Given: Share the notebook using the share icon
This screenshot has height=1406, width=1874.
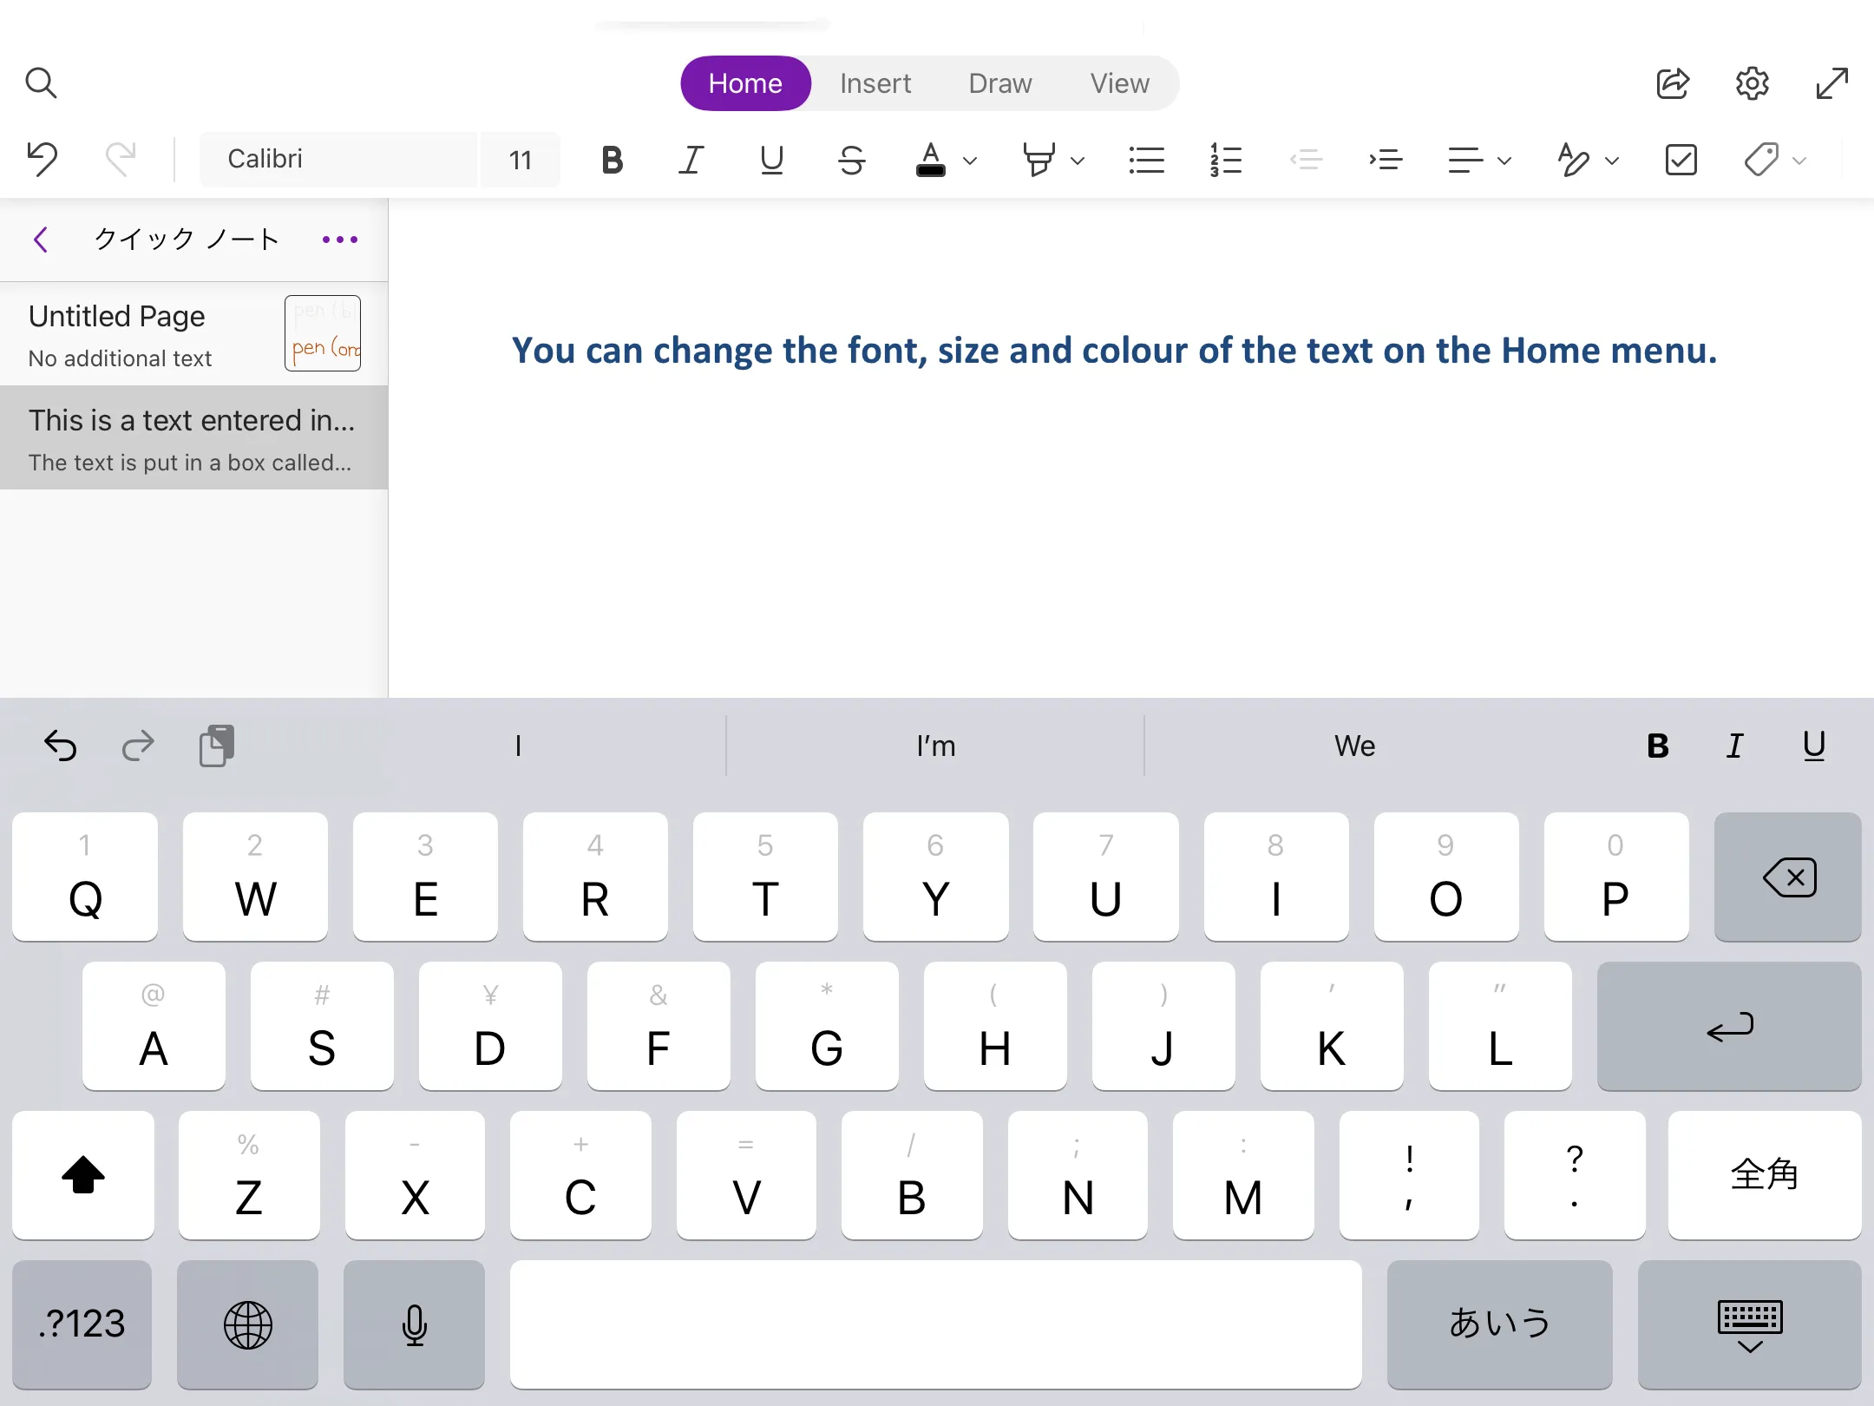Looking at the screenshot, I should coord(1673,82).
